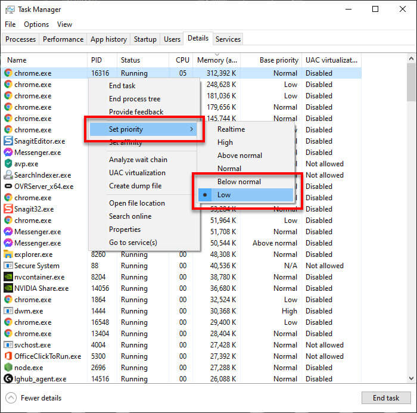Sort by UAC virtualization column header
This screenshot has height=413, width=417.
331,60
